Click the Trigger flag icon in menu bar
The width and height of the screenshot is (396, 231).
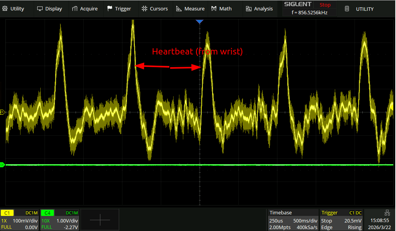coord(110,8)
